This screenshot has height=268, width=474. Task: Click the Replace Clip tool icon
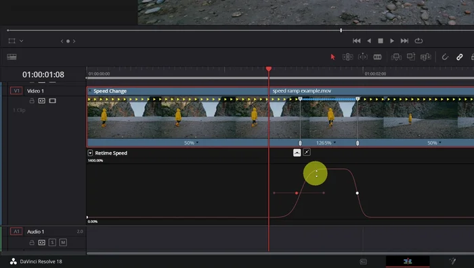426,57
